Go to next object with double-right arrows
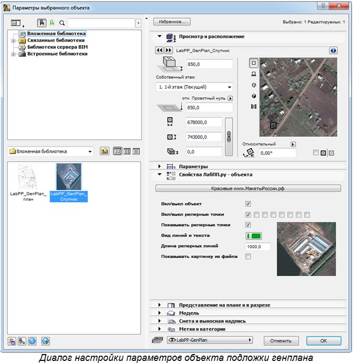Viewport: 353px width, 363px height. pos(169,50)
